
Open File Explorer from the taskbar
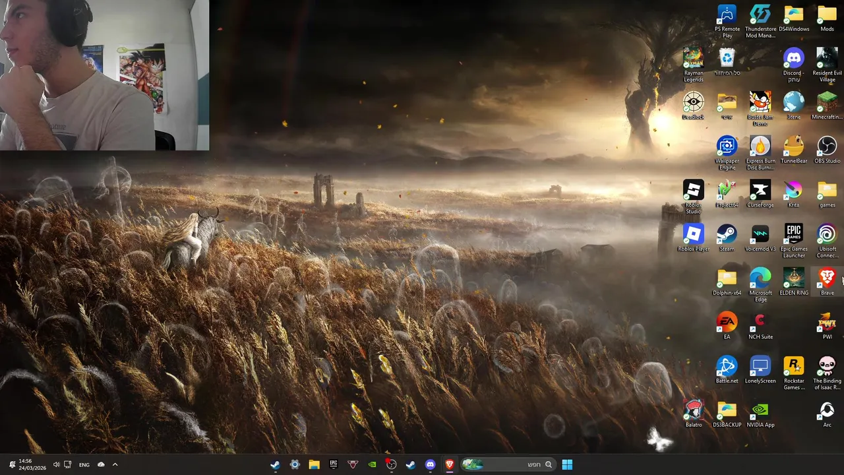314,464
